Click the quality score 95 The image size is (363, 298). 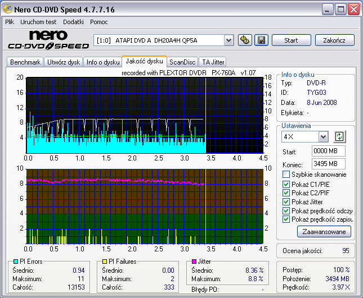pos(346,251)
